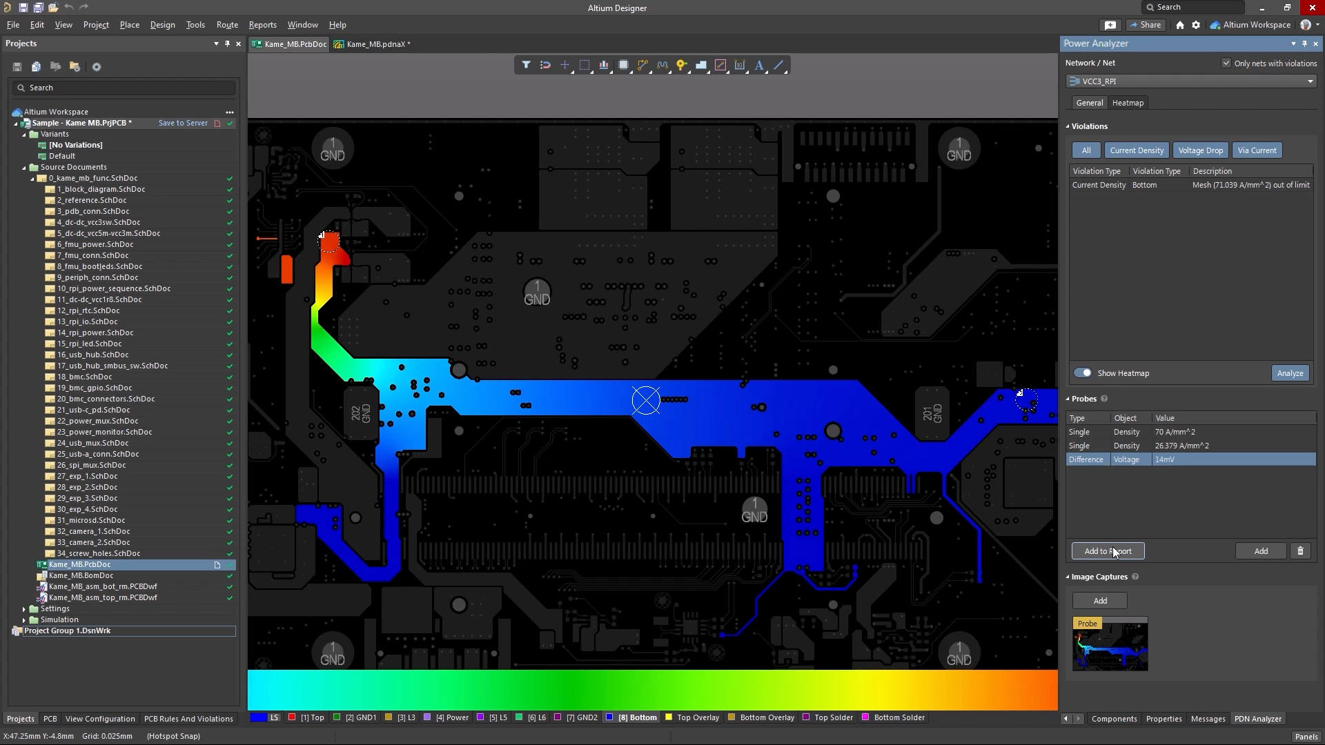Pin the Power Analyzer panel
The image size is (1325, 745).
[1304, 43]
